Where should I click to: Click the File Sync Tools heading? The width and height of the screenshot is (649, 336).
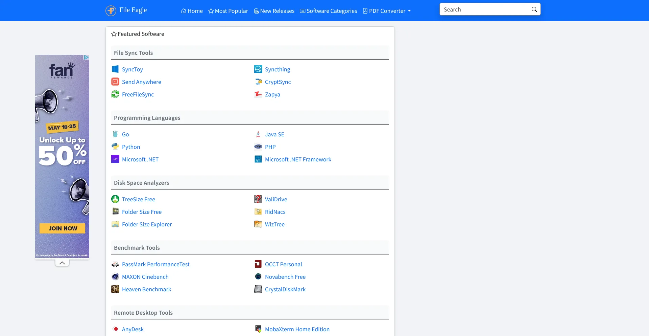[134, 53]
